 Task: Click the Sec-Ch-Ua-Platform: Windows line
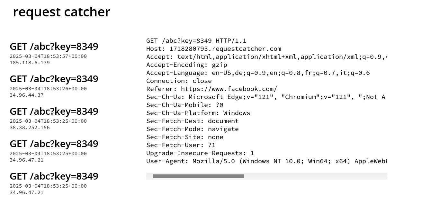click(198, 113)
